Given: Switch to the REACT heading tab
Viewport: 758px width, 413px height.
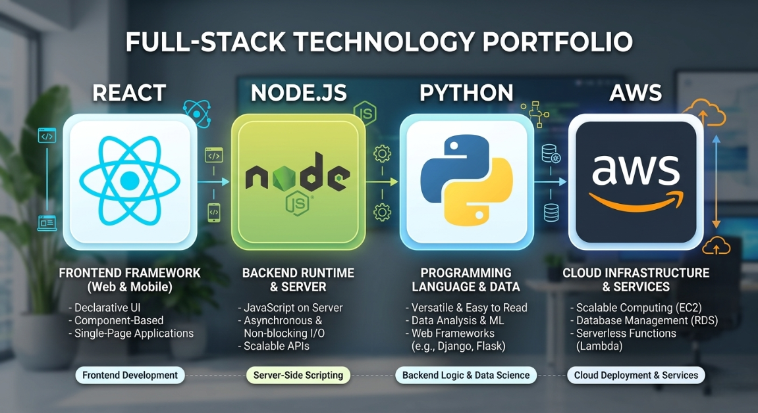Looking at the screenshot, I should (129, 93).
